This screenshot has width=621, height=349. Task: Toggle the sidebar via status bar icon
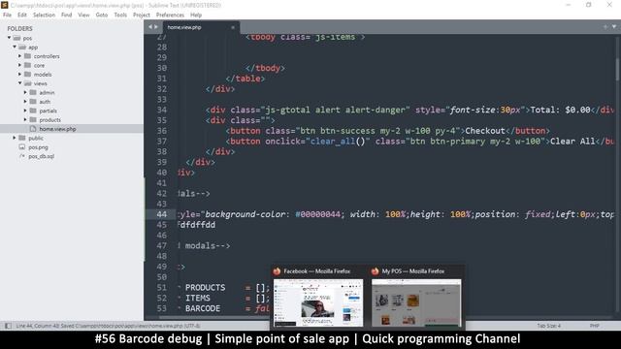(x=8, y=326)
